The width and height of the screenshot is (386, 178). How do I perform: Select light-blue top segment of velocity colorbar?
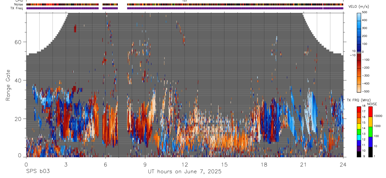click(359, 16)
